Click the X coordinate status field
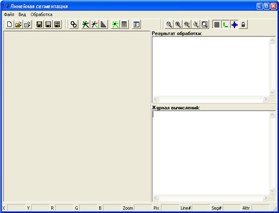 click(x=17, y=208)
